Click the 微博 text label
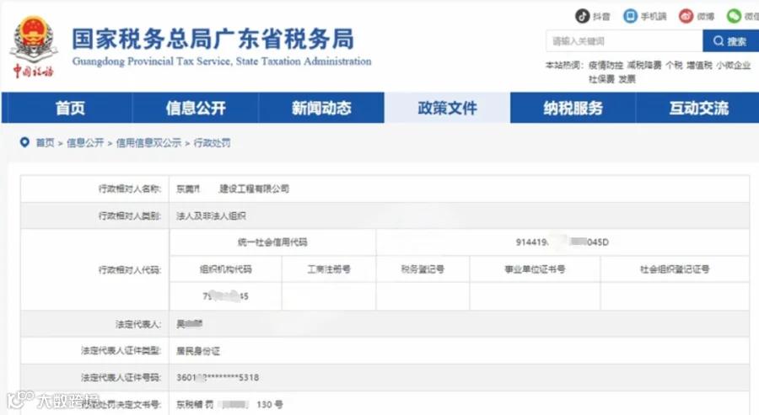 point(705,17)
